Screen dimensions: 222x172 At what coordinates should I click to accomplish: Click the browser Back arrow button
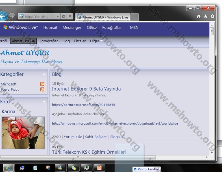click(x=3, y=16)
